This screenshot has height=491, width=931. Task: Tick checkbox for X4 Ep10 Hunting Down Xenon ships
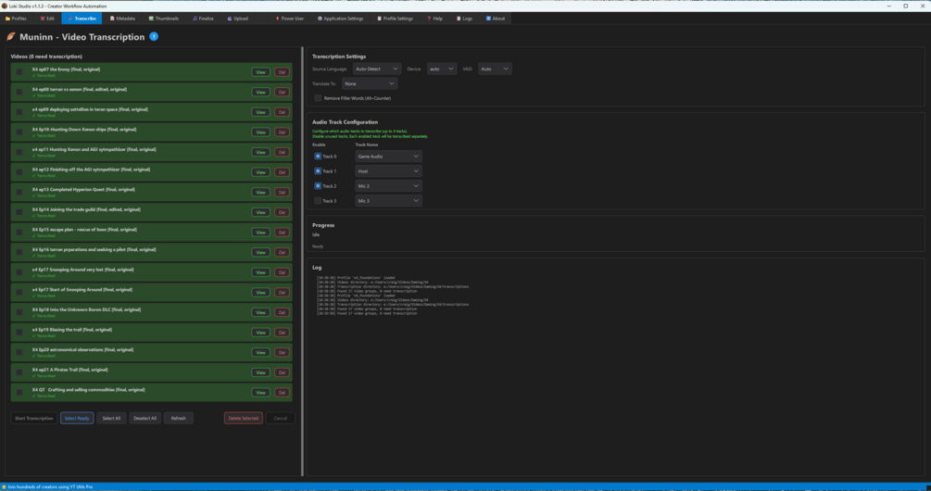19,132
